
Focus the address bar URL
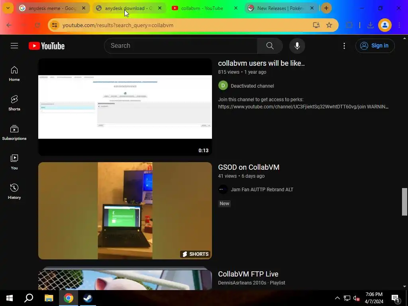(118, 25)
